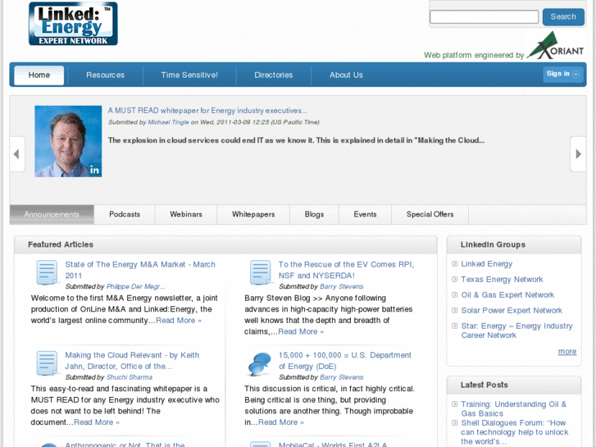Image resolution: width=596 pixels, height=447 pixels.
Task: Open the Oil & Gas Expert Network link
Action: click(507, 294)
